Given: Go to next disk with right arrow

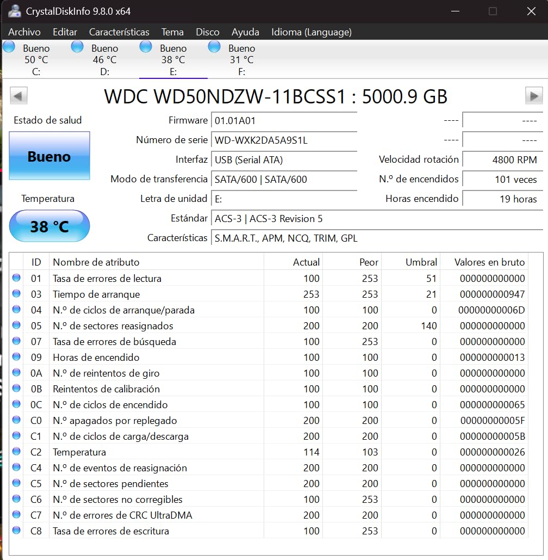Looking at the screenshot, I should click(x=534, y=96).
